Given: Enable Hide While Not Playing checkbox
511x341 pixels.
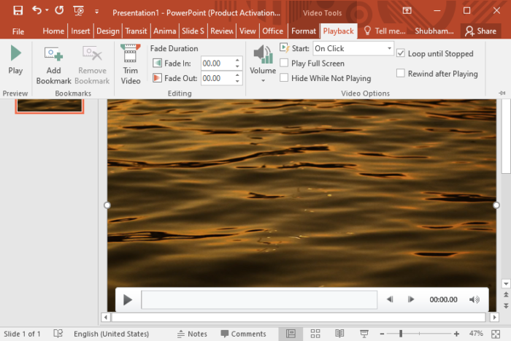Looking at the screenshot, I should tap(284, 78).
